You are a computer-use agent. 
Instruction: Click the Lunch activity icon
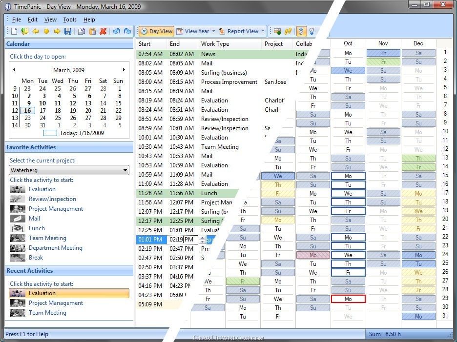click(18, 228)
